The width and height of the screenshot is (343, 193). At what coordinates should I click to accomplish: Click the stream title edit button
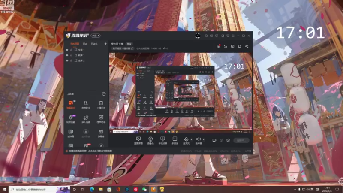click(129, 44)
